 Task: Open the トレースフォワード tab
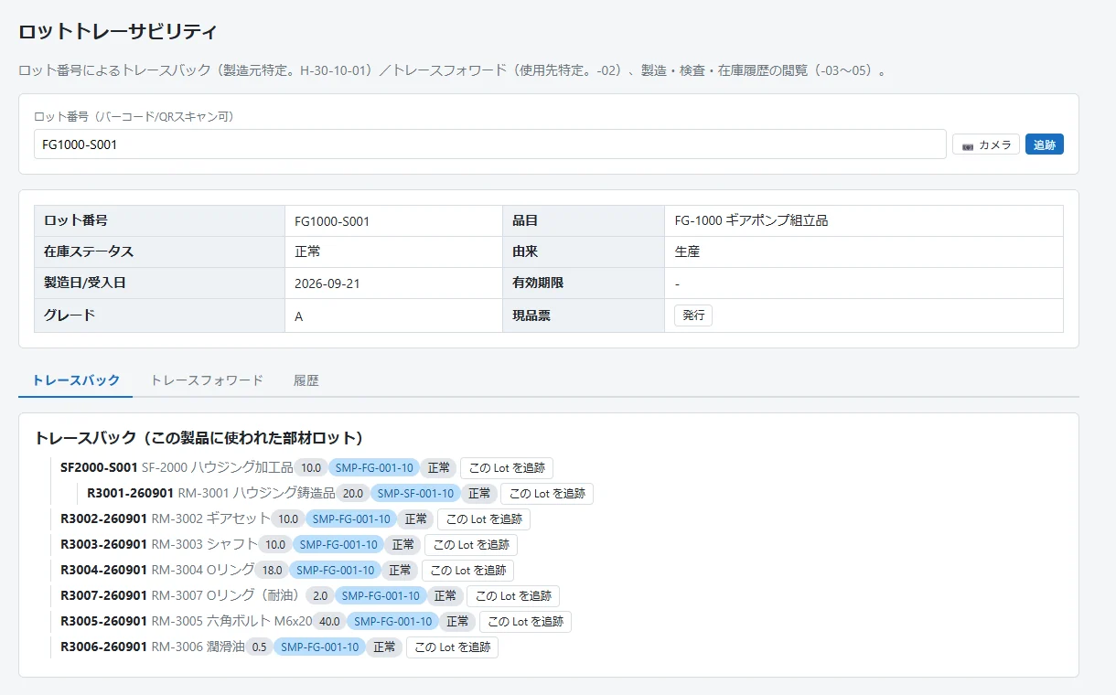point(207,380)
